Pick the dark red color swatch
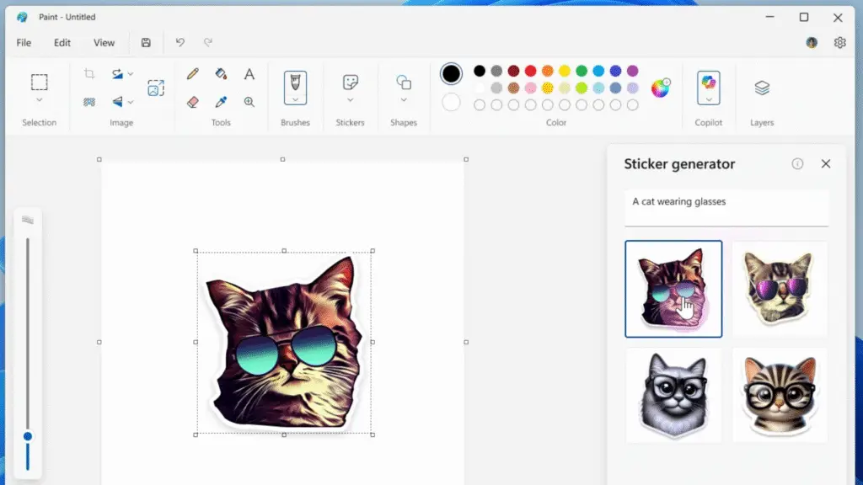863x485 pixels. (513, 71)
